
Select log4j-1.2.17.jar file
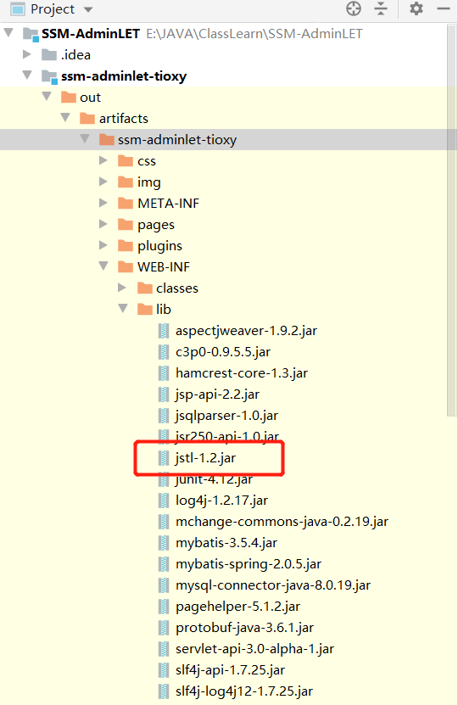221,501
